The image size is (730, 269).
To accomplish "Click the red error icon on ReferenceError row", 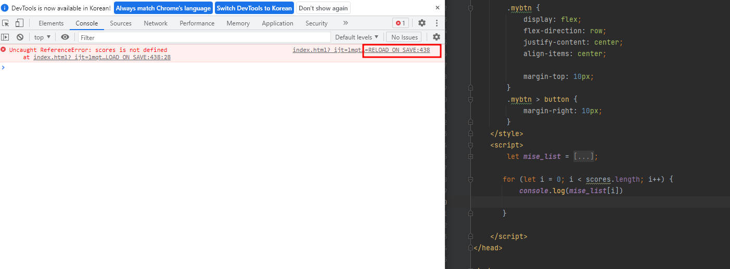I will [x=3, y=49].
